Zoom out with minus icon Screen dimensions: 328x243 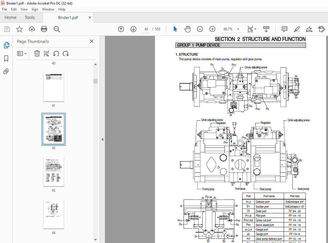tap(200, 29)
